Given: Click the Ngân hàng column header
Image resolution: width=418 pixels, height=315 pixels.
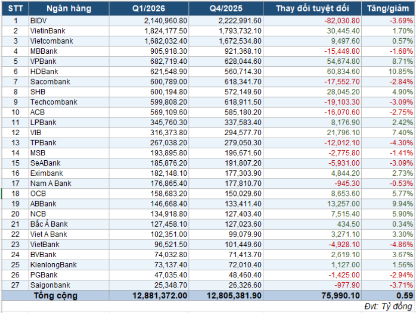Looking at the screenshot, I should pos(69,8).
